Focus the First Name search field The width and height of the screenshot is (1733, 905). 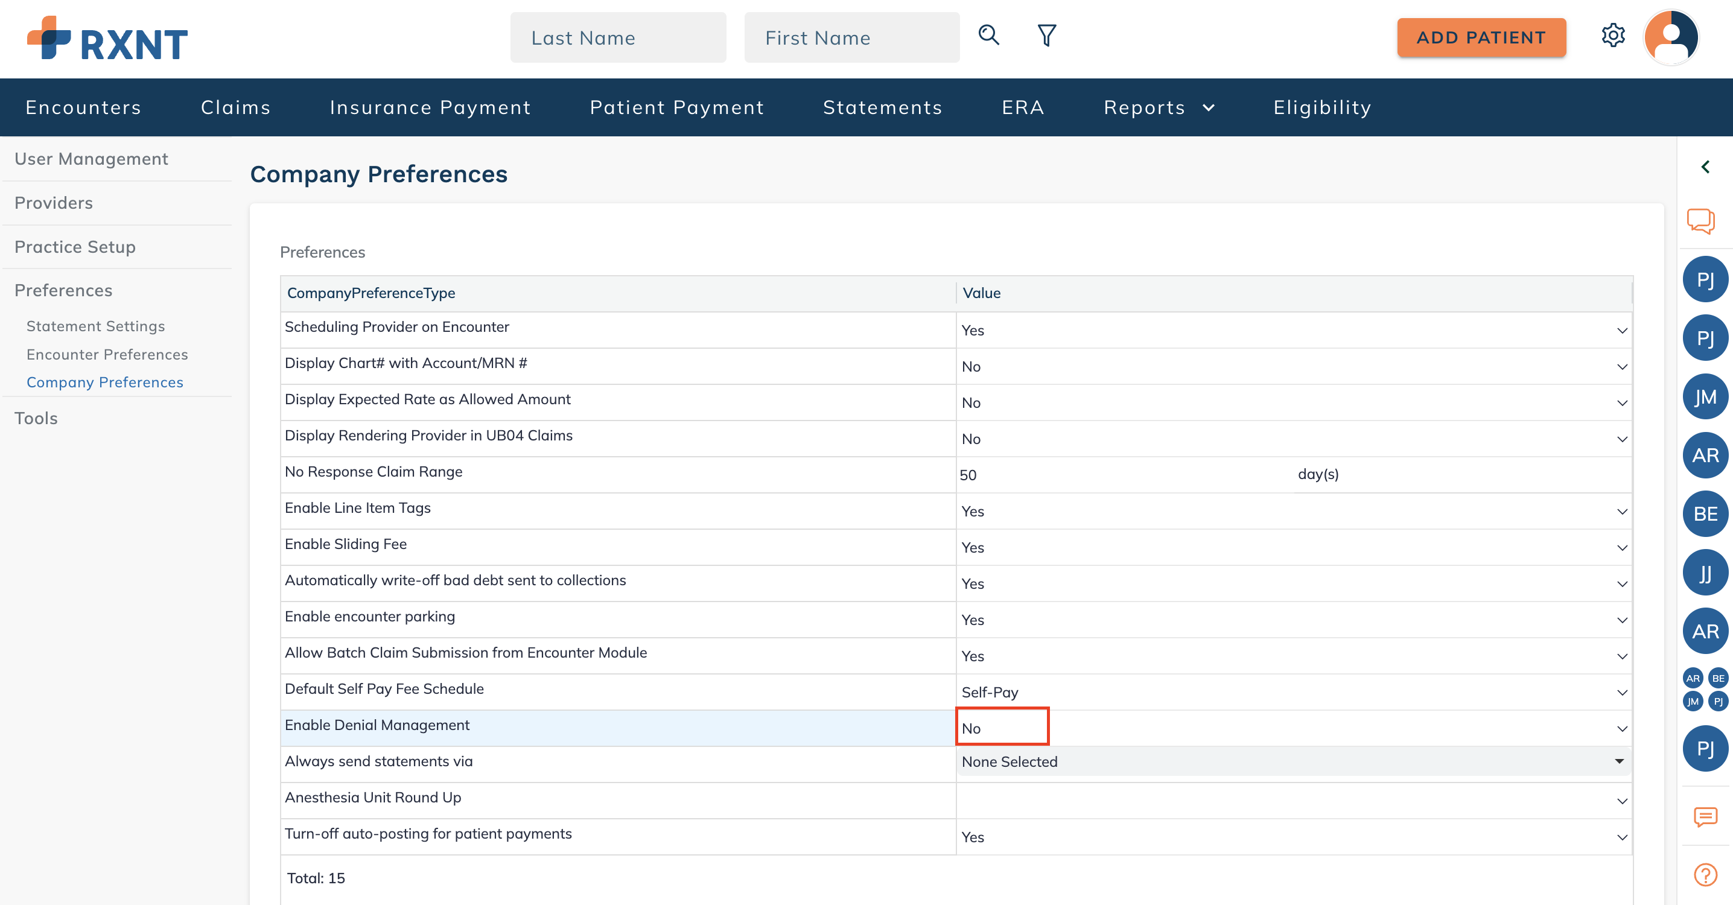(x=851, y=37)
